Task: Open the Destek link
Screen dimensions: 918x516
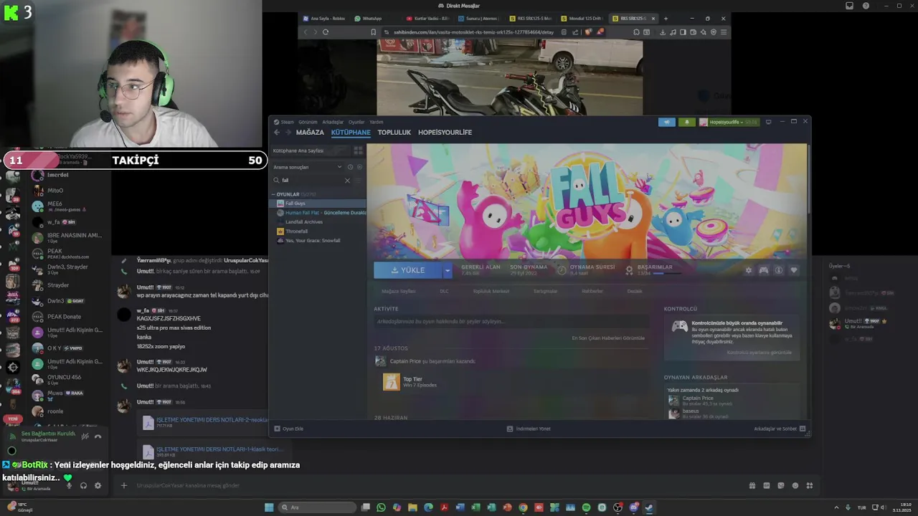Action: pyautogui.click(x=635, y=292)
